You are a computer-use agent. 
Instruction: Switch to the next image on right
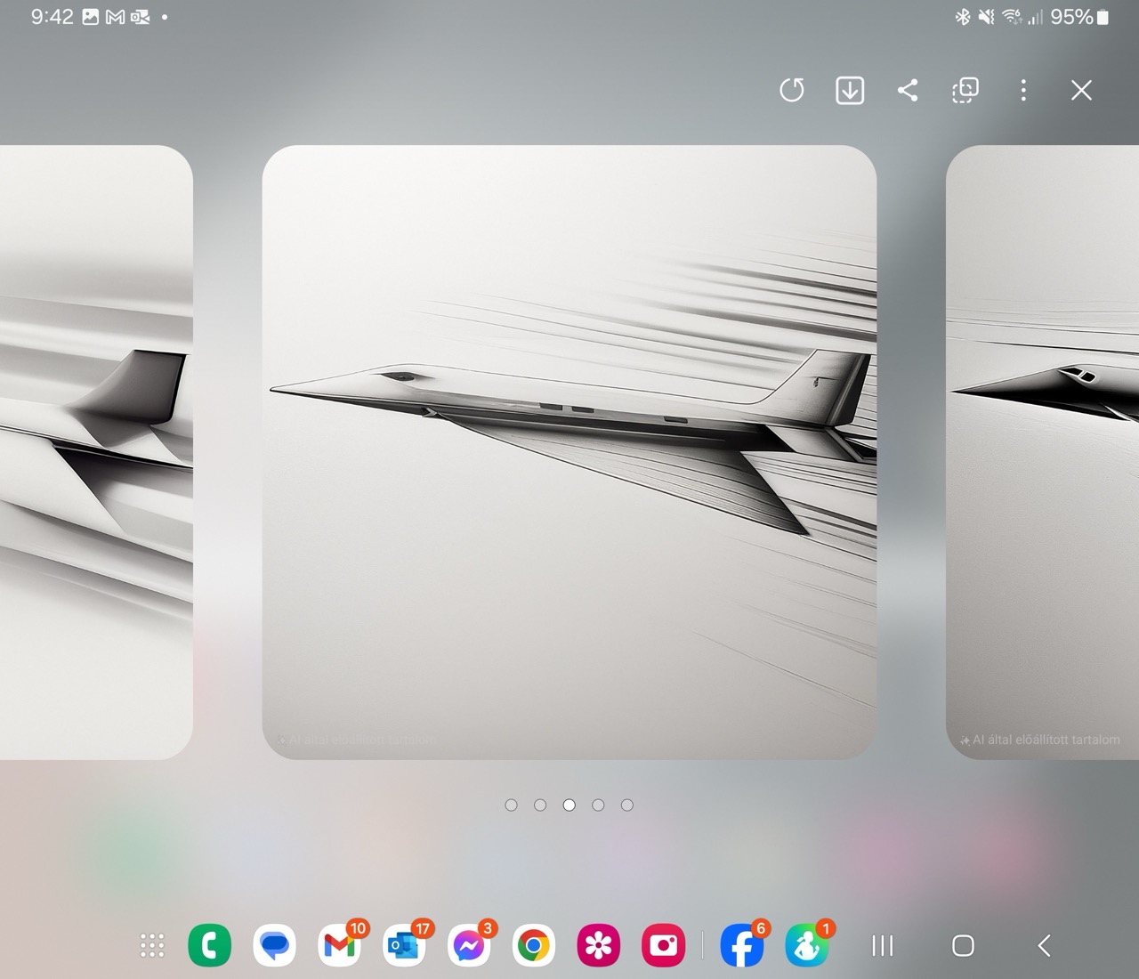[x=1043, y=452]
